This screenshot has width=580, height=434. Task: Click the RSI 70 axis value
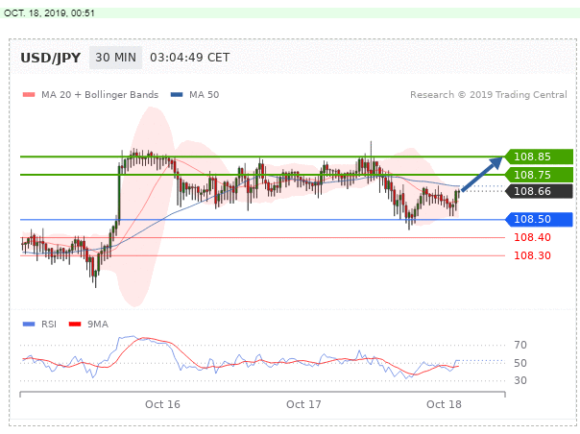pyautogui.click(x=520, y=345)
